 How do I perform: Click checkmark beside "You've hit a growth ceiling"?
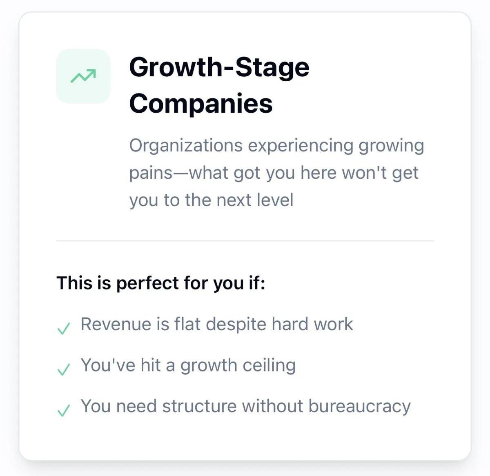[x=64, y=369]
